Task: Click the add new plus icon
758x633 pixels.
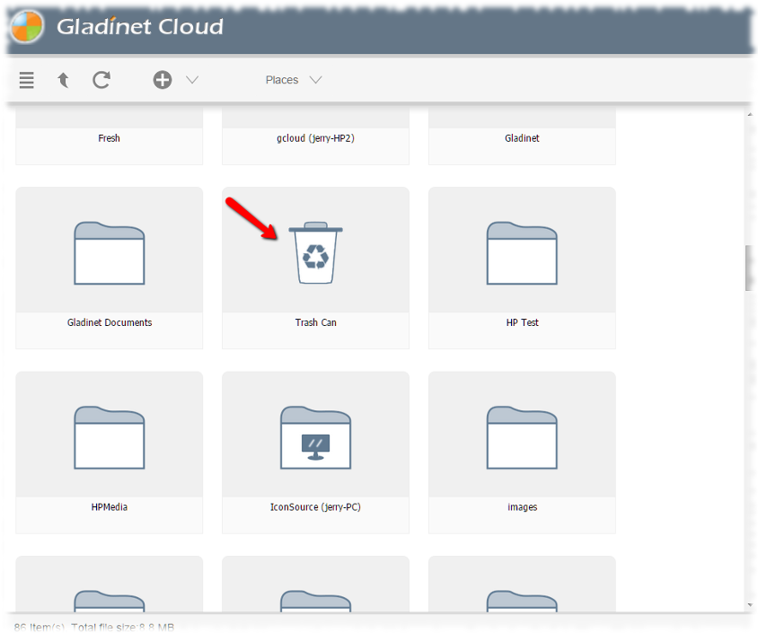Action: (x=163, y=80)
